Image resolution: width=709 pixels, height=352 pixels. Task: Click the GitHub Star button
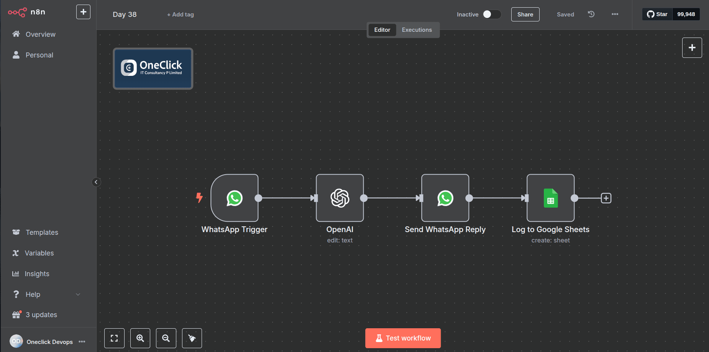click(x=657, y=14)
